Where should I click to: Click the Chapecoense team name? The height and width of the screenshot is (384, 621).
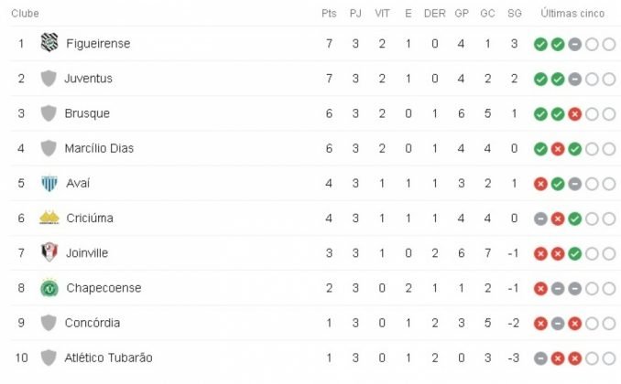pyautogui.click(x=103, y=288)
